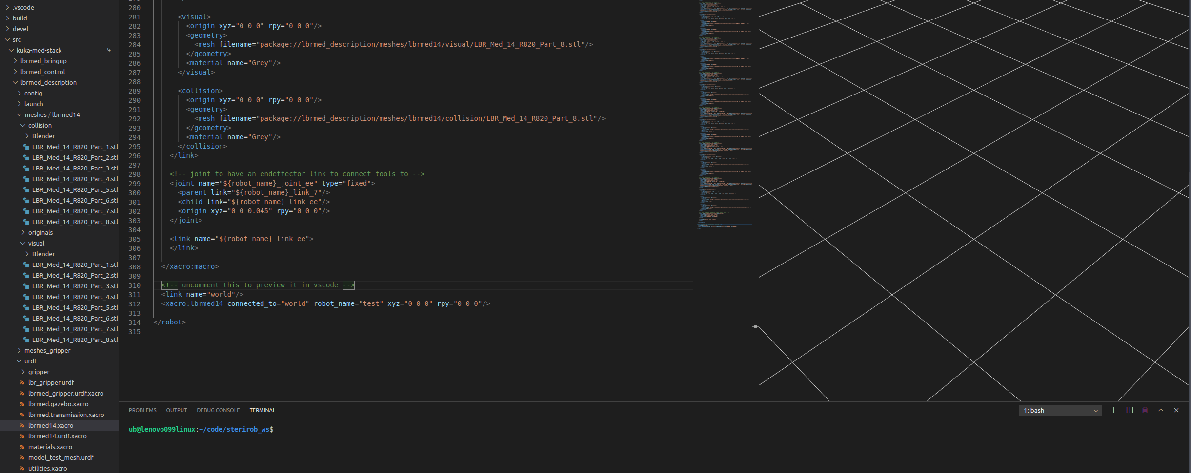Screen dimensions: 1191x473
Task: Click the xacro icon next to lbrmed.gazebo.xacro
Action: 22,404
